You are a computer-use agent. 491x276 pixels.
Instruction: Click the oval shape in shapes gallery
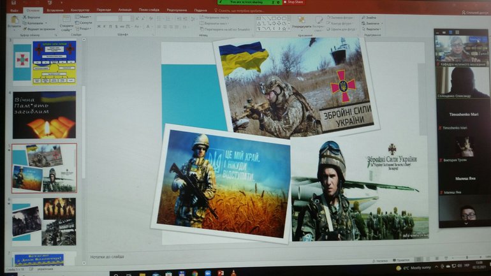(x=279, y=18)
